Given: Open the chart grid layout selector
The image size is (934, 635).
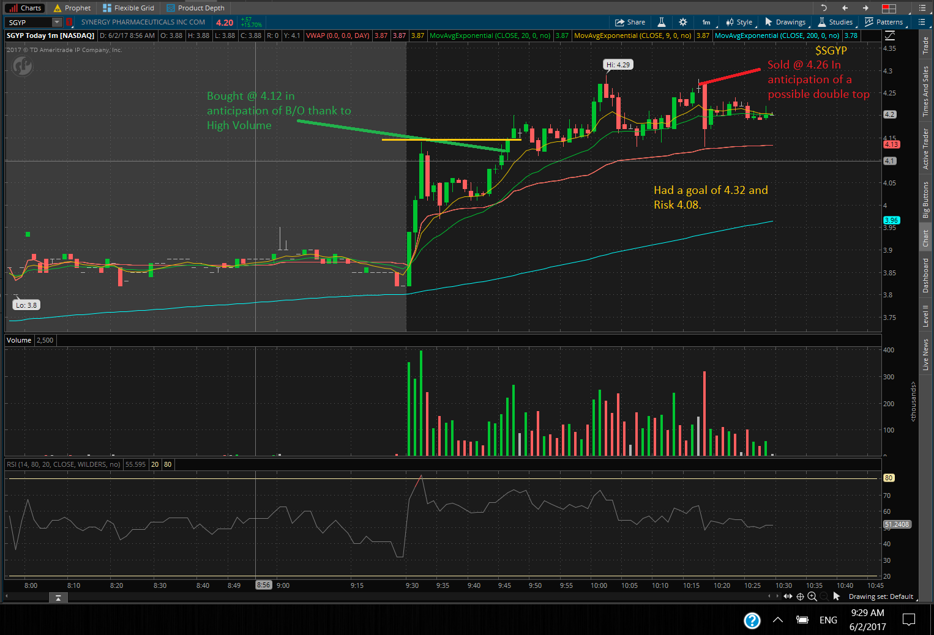Looking at the screenshot, I should 889,8.
